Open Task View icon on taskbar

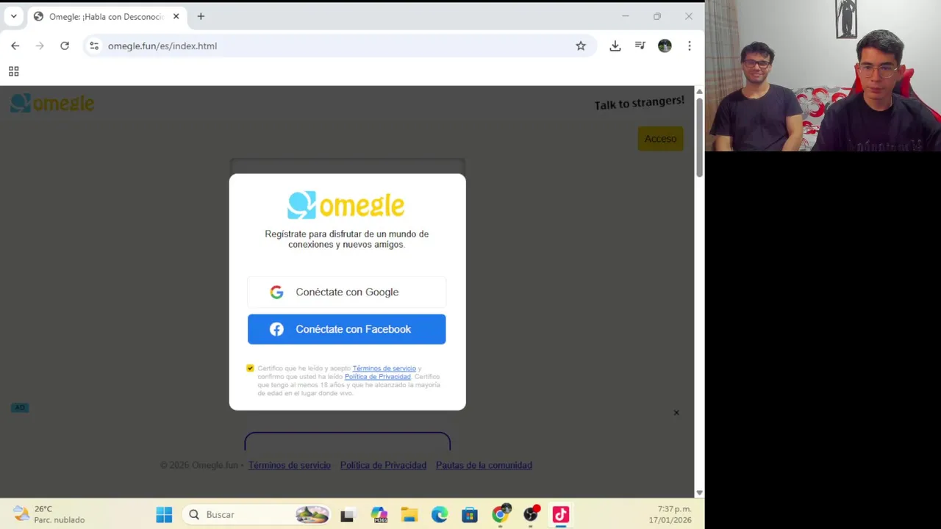[x=347, y=514]
